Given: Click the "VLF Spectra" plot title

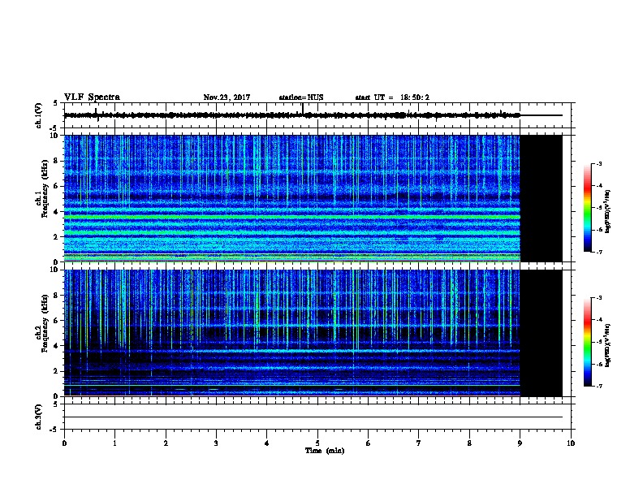Looking at the screenshot, I should click(x=92, y=97).
